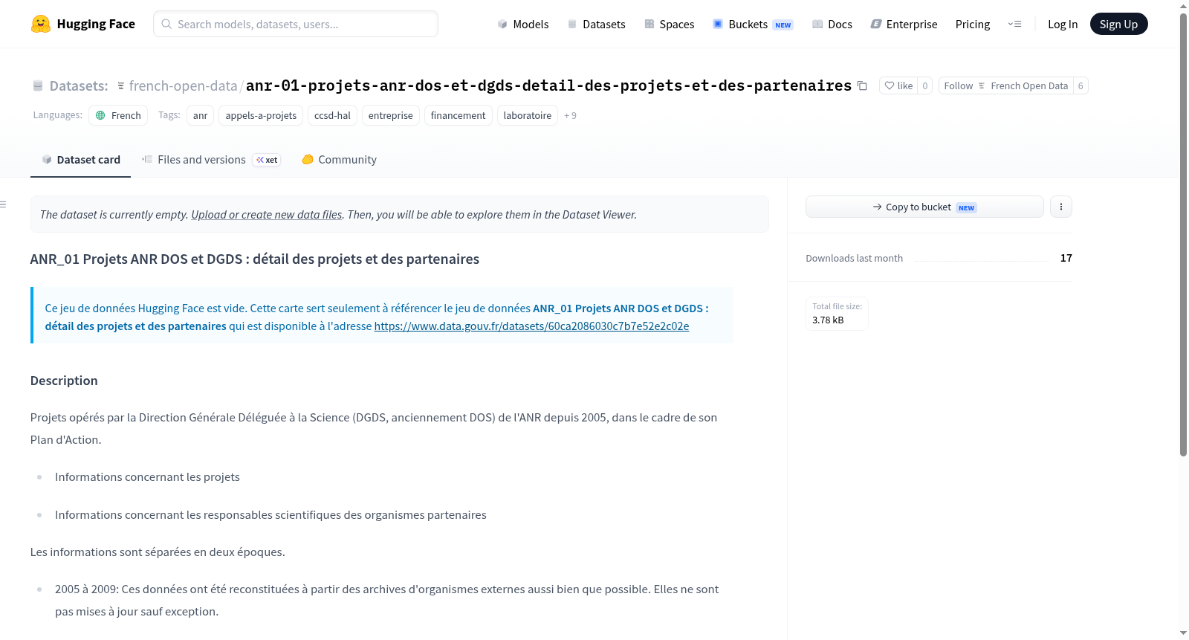1189x640 pixels.
Task: Select the Dataset card tab
Action: (x=80, y=159)
